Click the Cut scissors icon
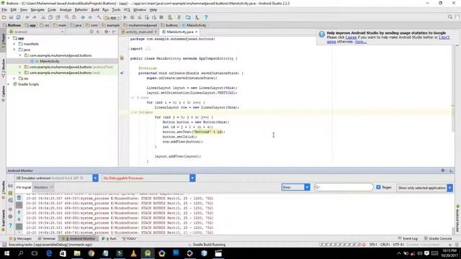This screenshot has height=259, width=461. (43, 17)
